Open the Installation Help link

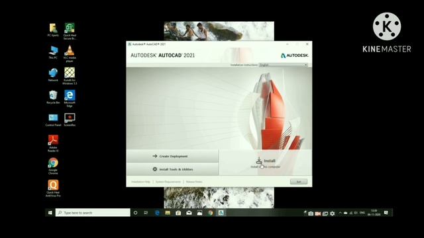140,182
